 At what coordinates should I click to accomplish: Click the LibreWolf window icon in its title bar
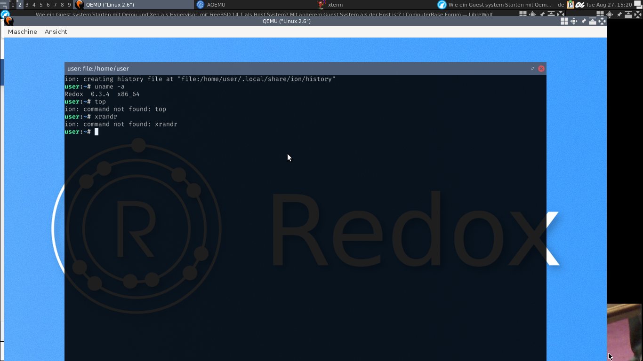(5, 14)
